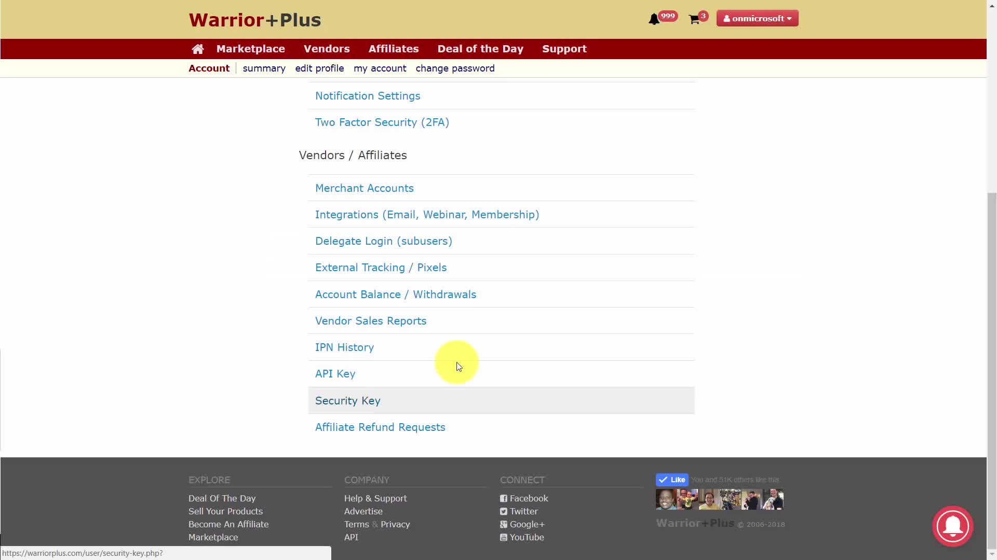Open Affiliate Refund Requests
Viewport: 997px width, 560px height.
380,427
